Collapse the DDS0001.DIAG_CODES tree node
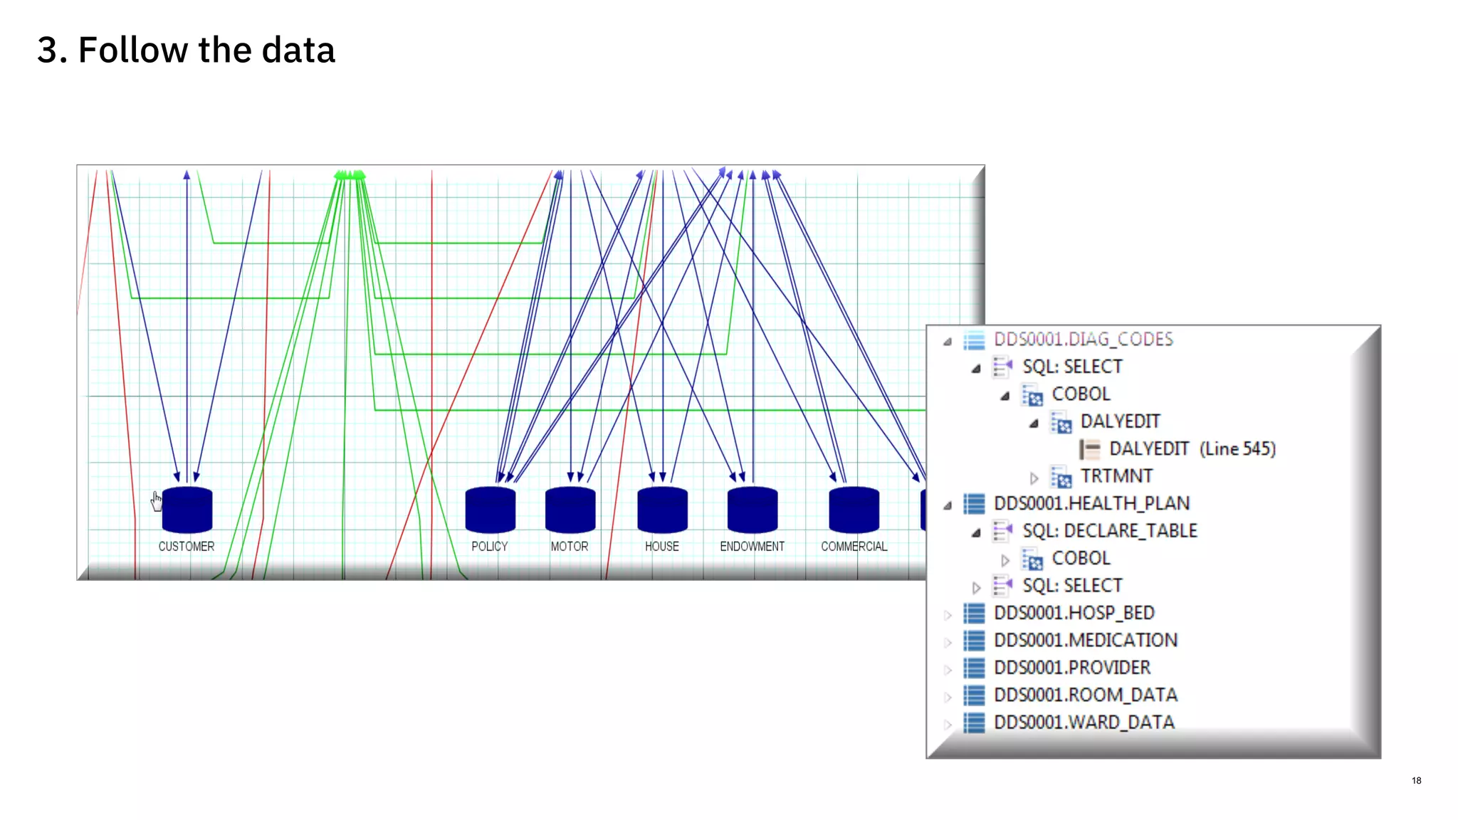This screenshot has height=820, width=1458. point(948,342)
